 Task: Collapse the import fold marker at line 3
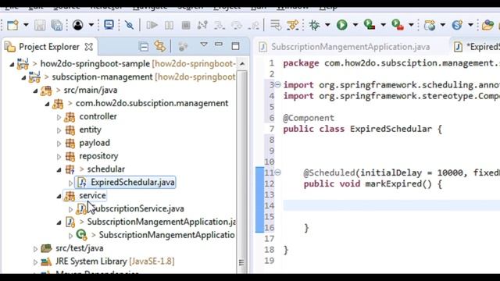click(x=278, y=85)
